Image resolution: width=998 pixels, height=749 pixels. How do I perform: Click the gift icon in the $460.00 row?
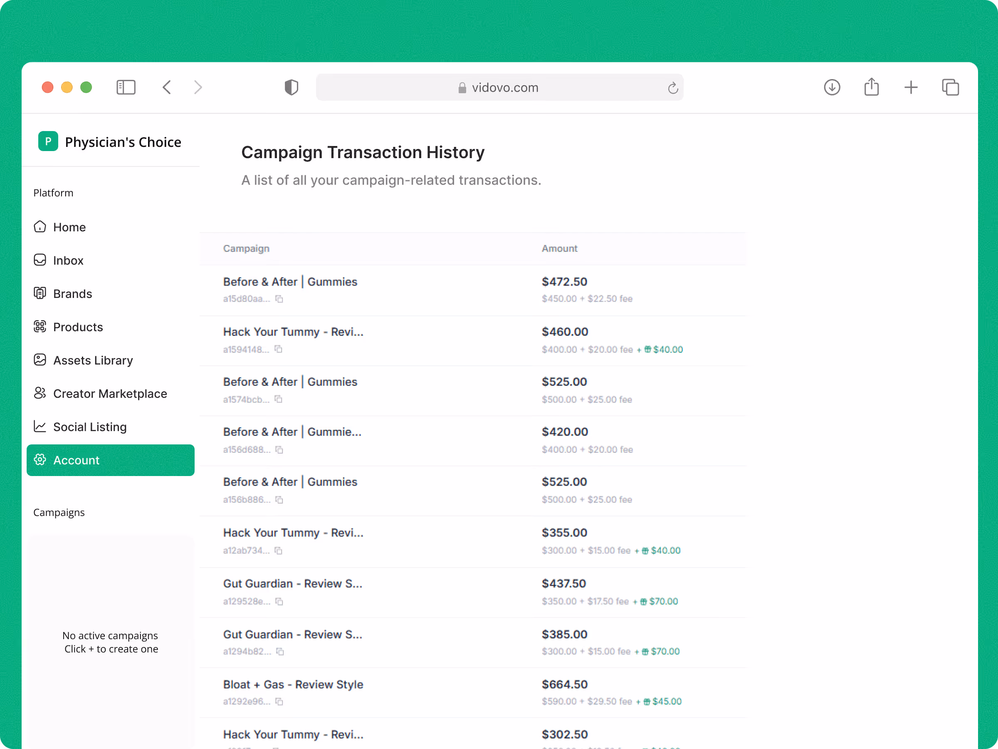tap(647, 350)
